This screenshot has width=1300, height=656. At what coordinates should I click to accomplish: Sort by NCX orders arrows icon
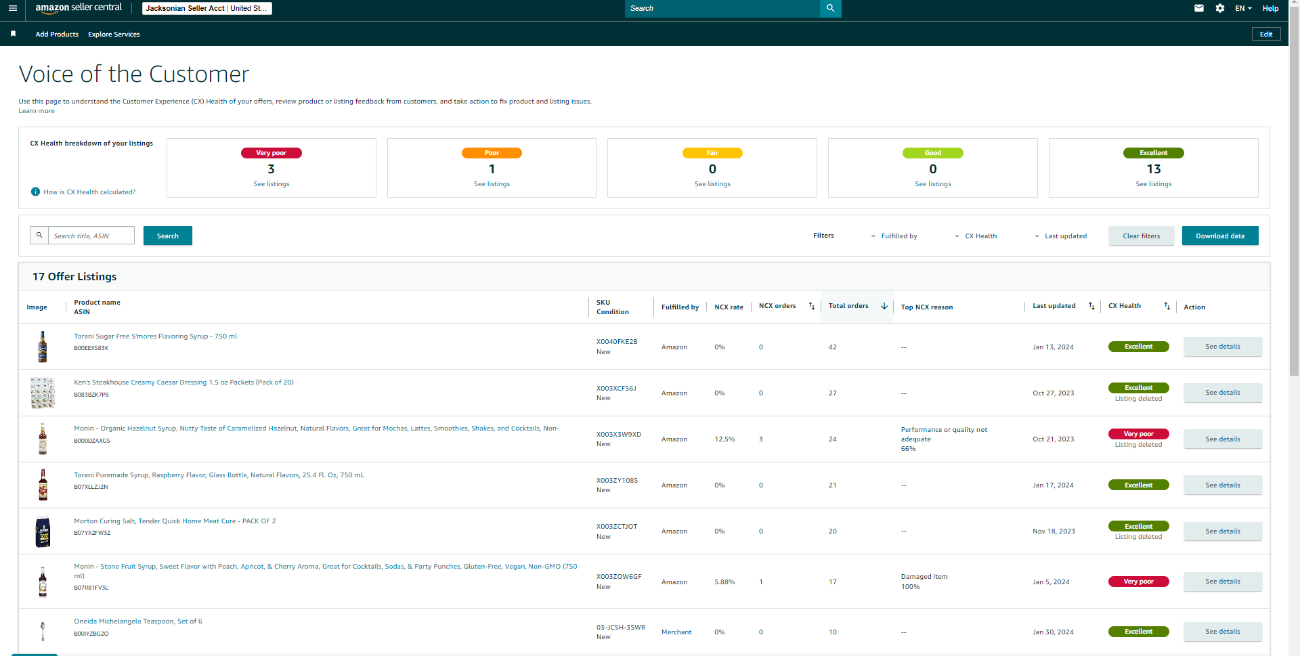(x=811, y=306)
